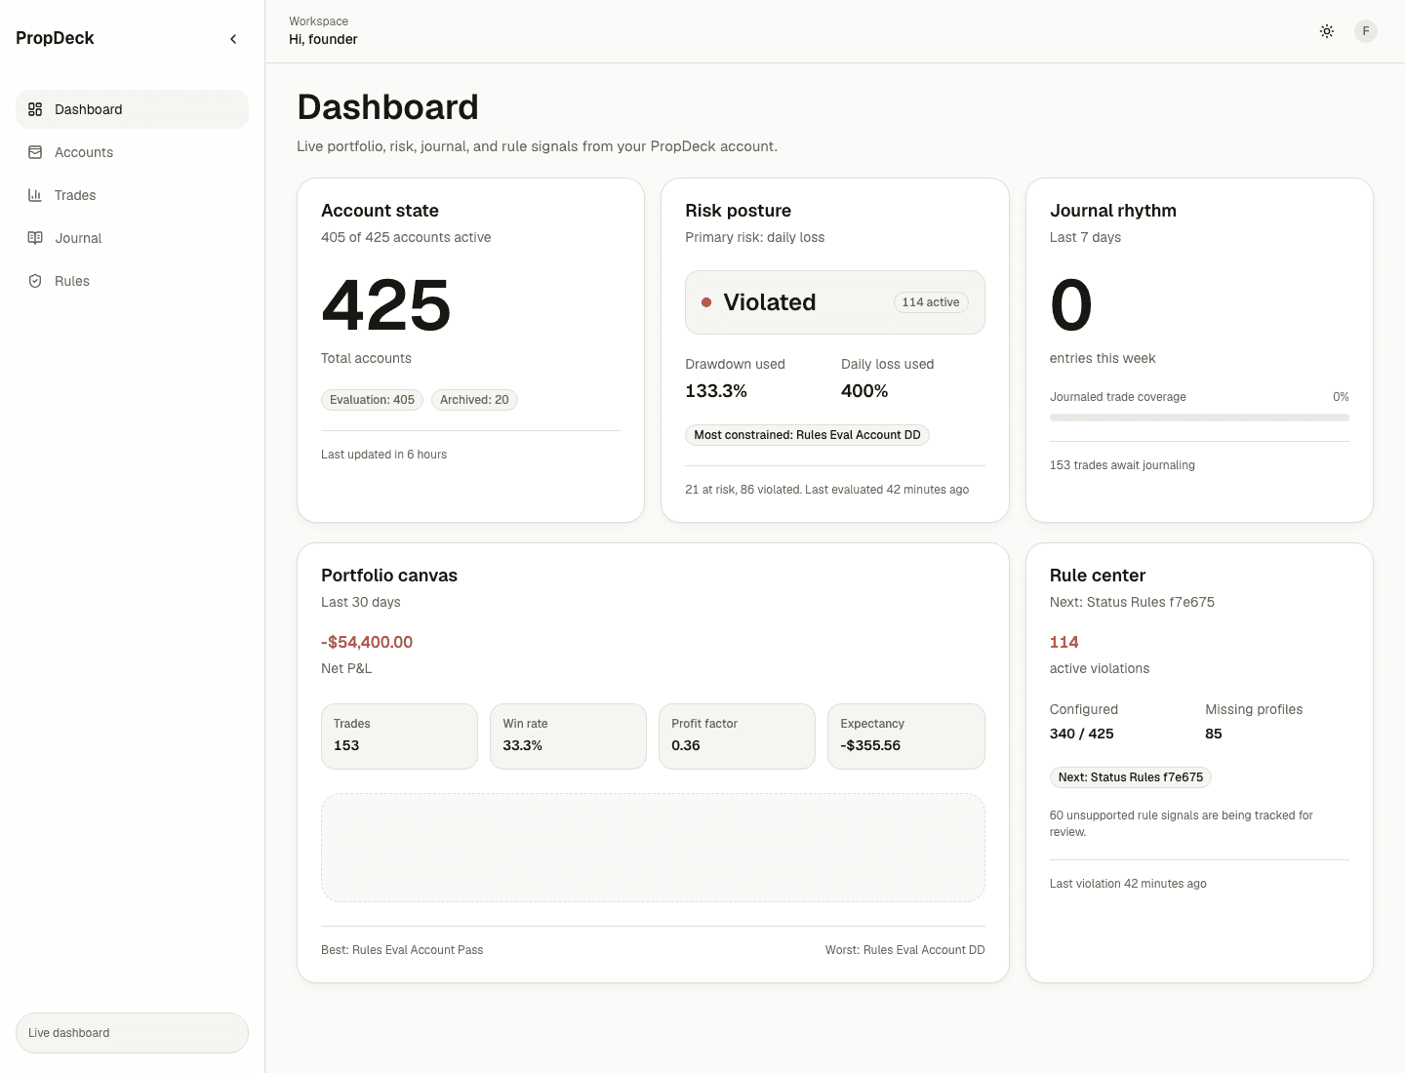This screenshot has height=1073, width=1405.
Task: Click the Rules shield icon
Action: pyautogui.click(x=35, y=281)
